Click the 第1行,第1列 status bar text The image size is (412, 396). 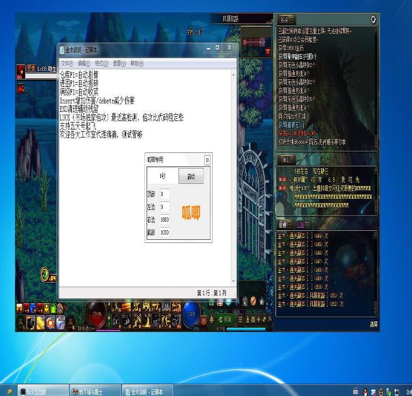pyautogui.click(x=212, y=293)
